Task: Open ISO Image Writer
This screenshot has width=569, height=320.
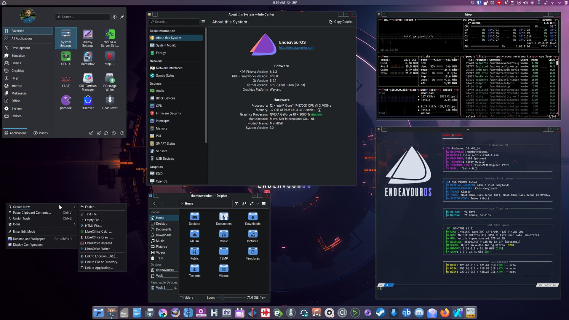Action: [110, 82]
